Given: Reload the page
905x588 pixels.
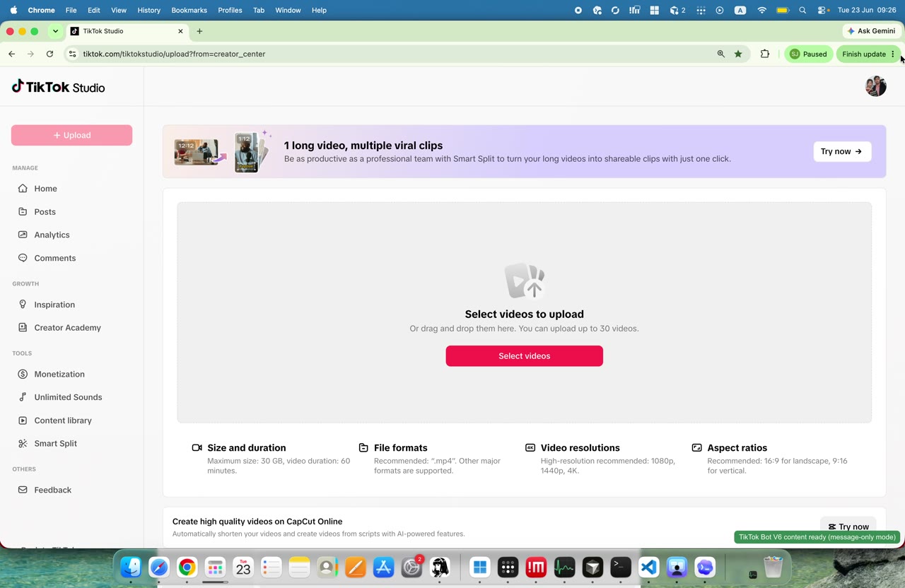Looking at the screenshot, I should (x=49, y=54).
